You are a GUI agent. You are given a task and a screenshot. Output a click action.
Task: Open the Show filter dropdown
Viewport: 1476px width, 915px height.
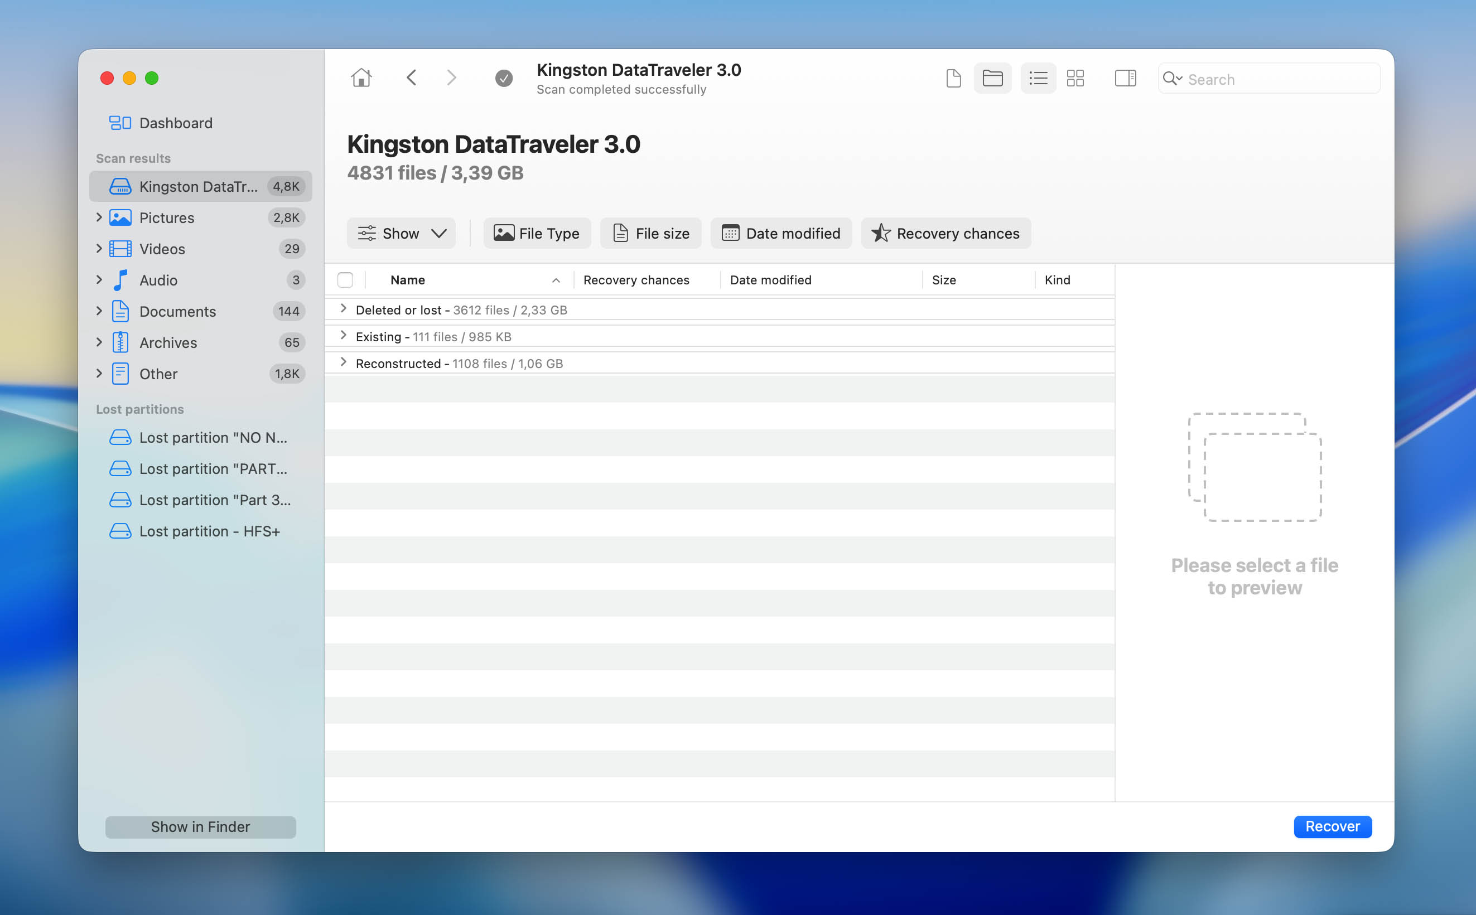tap(402, 234)
